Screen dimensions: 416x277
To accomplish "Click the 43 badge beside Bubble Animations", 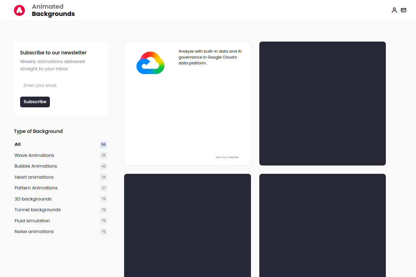I will (103, 166).
